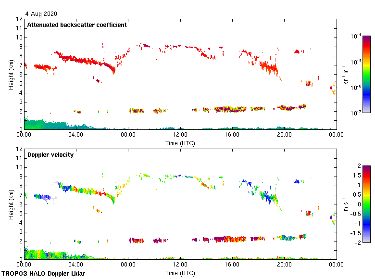
Task: Click the "4 Aug 2020" date label
Action: click(41, 13)
